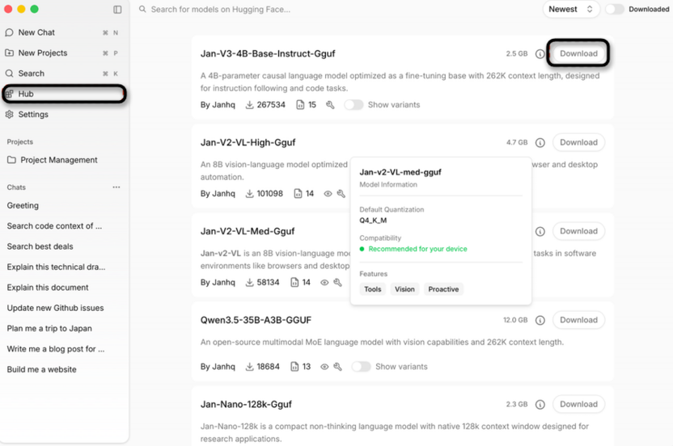Image resolution: width=673 pixels, height=446 pixels.
Task: Open info icon for Jan-V2-VL-High-Gguf
Action: 540,142
